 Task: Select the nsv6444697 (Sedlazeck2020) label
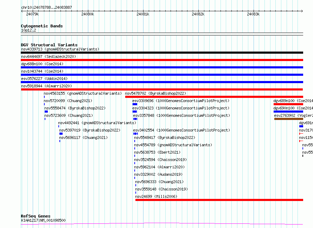tap(49, 56)
